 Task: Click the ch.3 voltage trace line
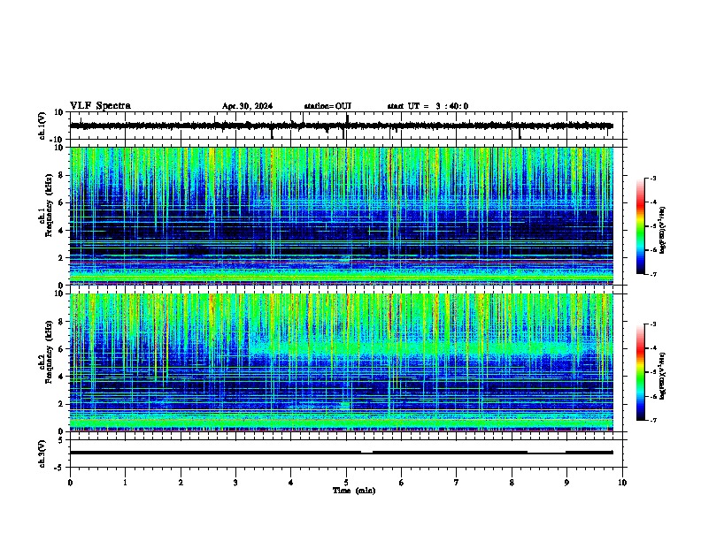pyautogui.click(x=342, y=453)
